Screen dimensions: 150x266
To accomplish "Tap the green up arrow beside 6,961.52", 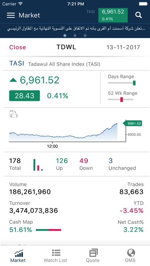I will click(x=13, y=80).
